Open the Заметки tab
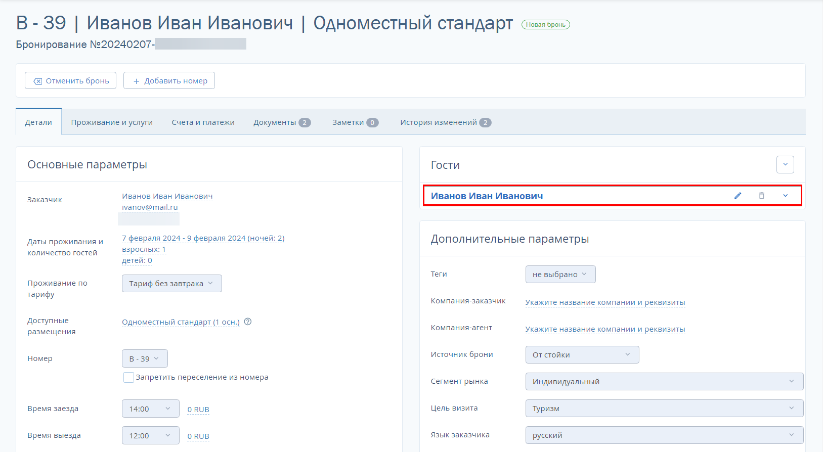Image resolution: width=823 pixels, height=452 pixels. pyautogui.click(x=355, y=122)
